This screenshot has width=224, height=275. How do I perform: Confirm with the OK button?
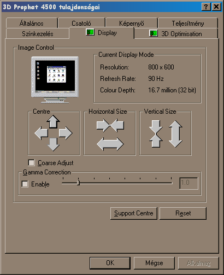point(110,263)
